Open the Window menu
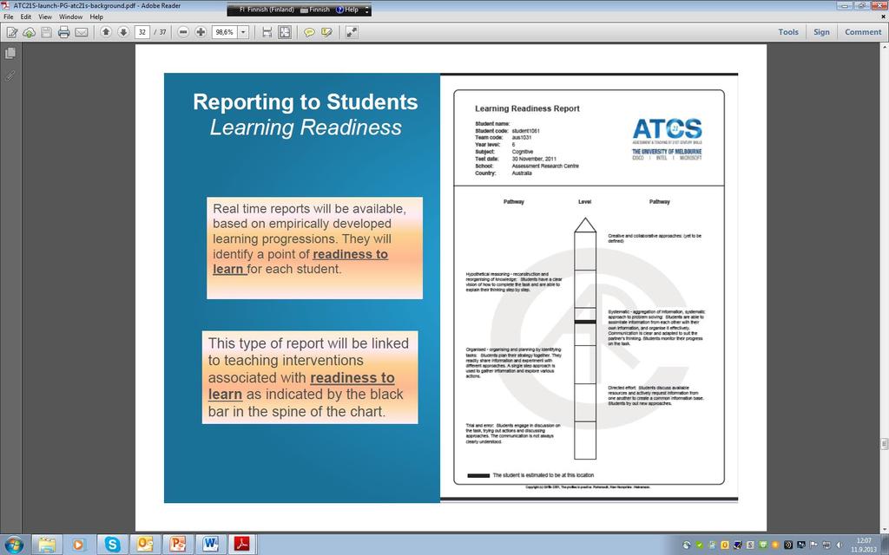The image size is (889, 555). click(71, 17)
